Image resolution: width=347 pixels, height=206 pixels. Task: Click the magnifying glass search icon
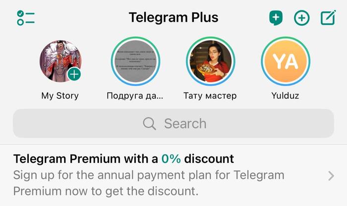pos(149,123)
